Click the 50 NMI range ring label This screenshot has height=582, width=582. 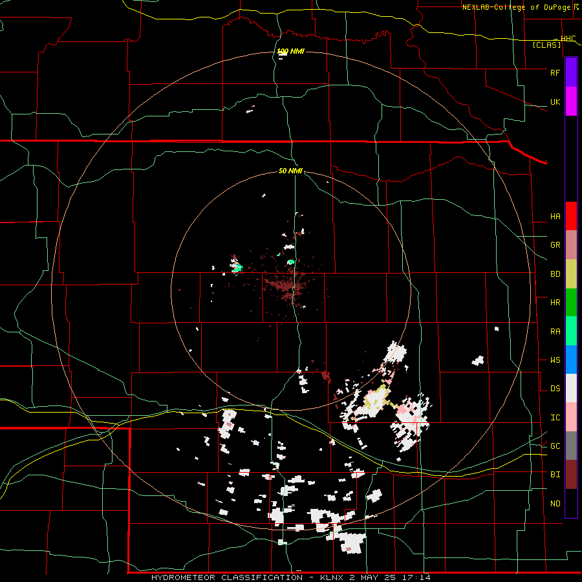point(290,171)
